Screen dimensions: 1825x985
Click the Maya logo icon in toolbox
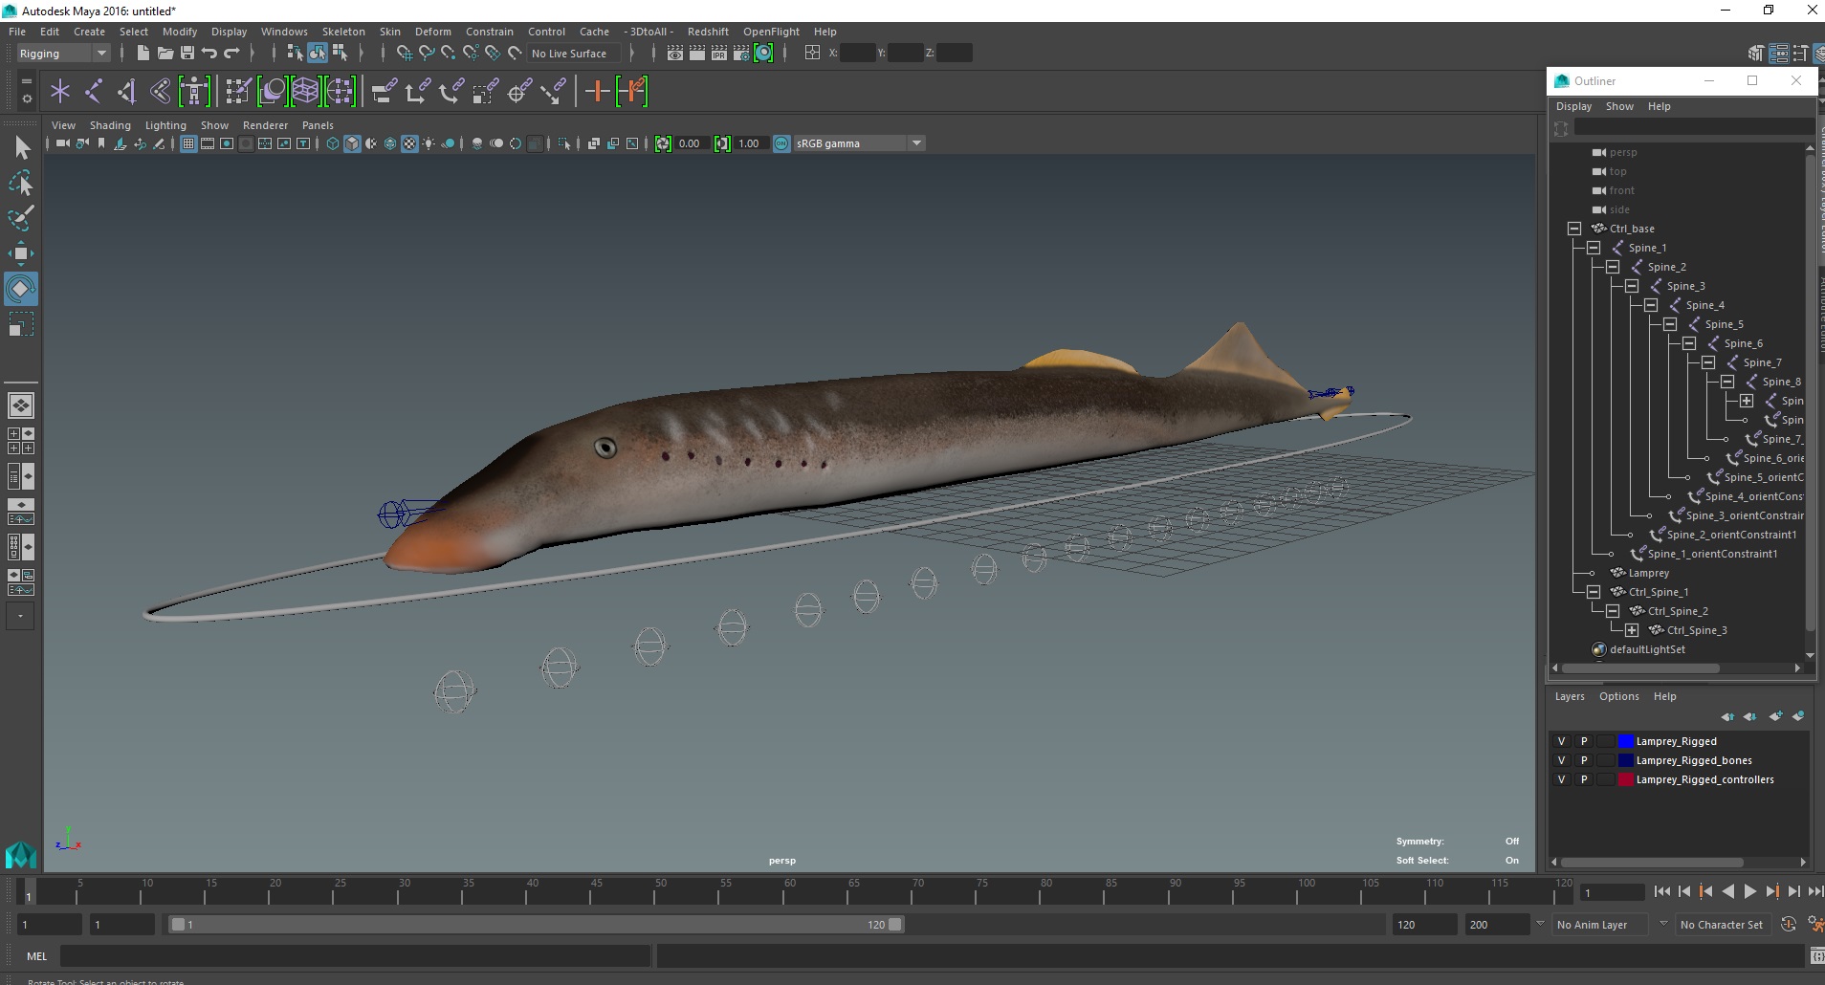21,854
